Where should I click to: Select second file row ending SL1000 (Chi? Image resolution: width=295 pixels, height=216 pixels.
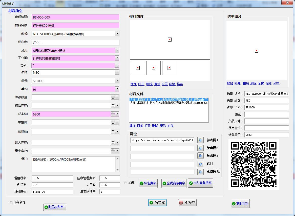[x=169, y=103]
